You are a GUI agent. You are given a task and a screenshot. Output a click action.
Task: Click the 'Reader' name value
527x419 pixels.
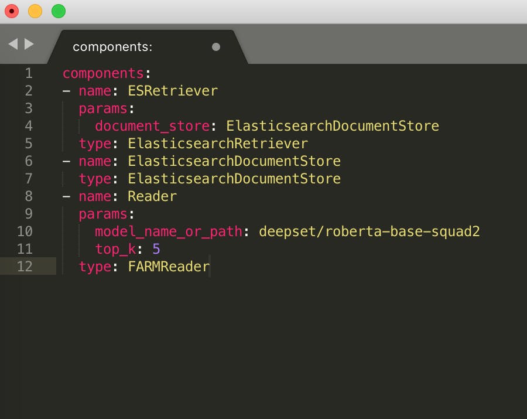click(x=152, y=196)
